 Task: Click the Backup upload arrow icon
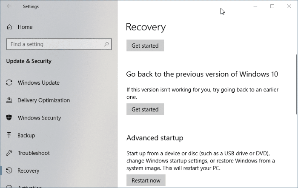point(9,135)
